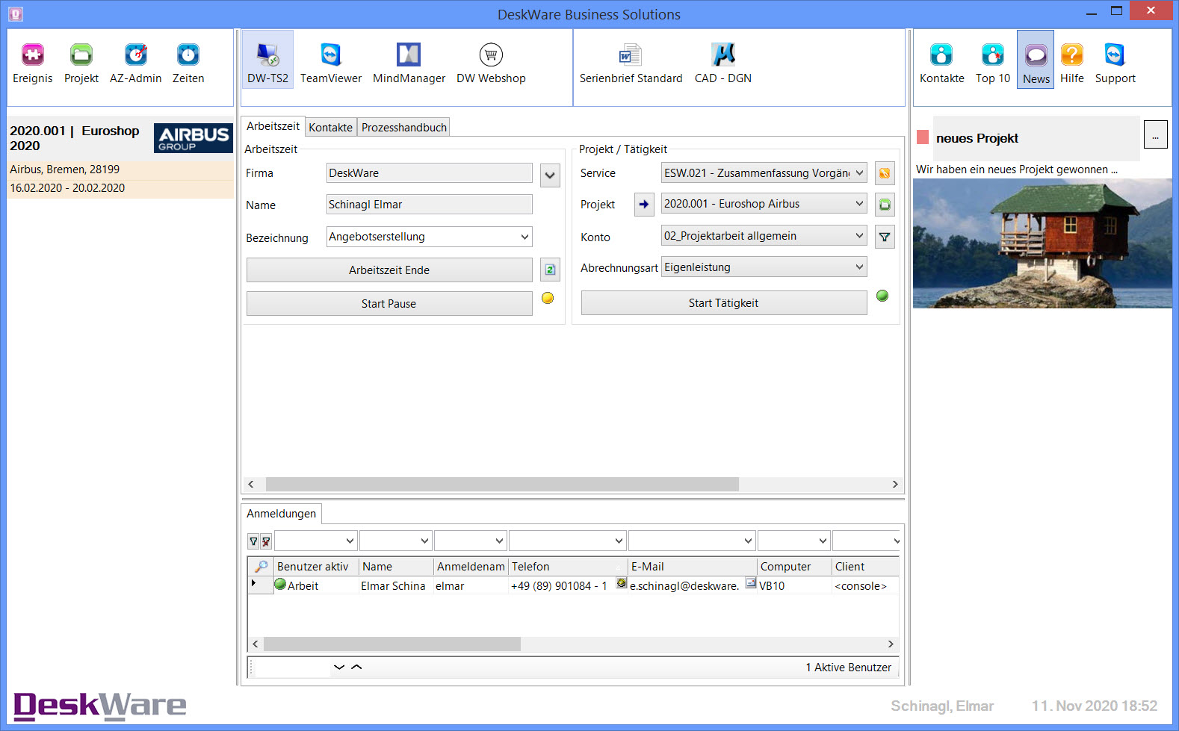Click the red swatch next to neues Projekt
1179x731 pixels.
click(x=923, y=137)
